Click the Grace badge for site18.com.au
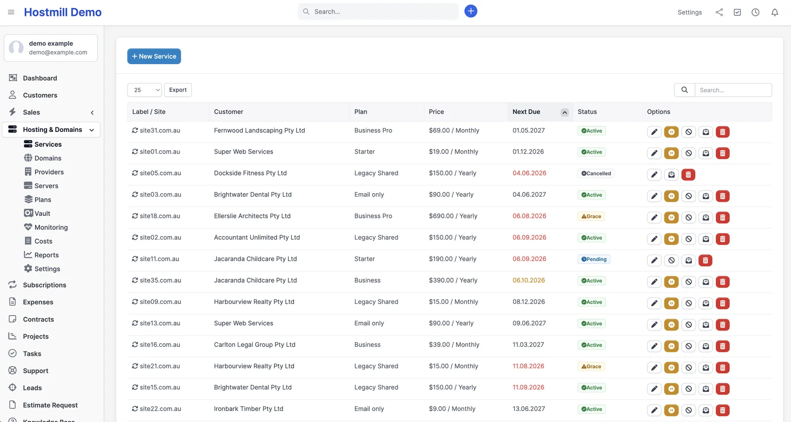 [591, 216]
